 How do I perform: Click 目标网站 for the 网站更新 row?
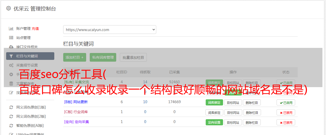[233, 102]
